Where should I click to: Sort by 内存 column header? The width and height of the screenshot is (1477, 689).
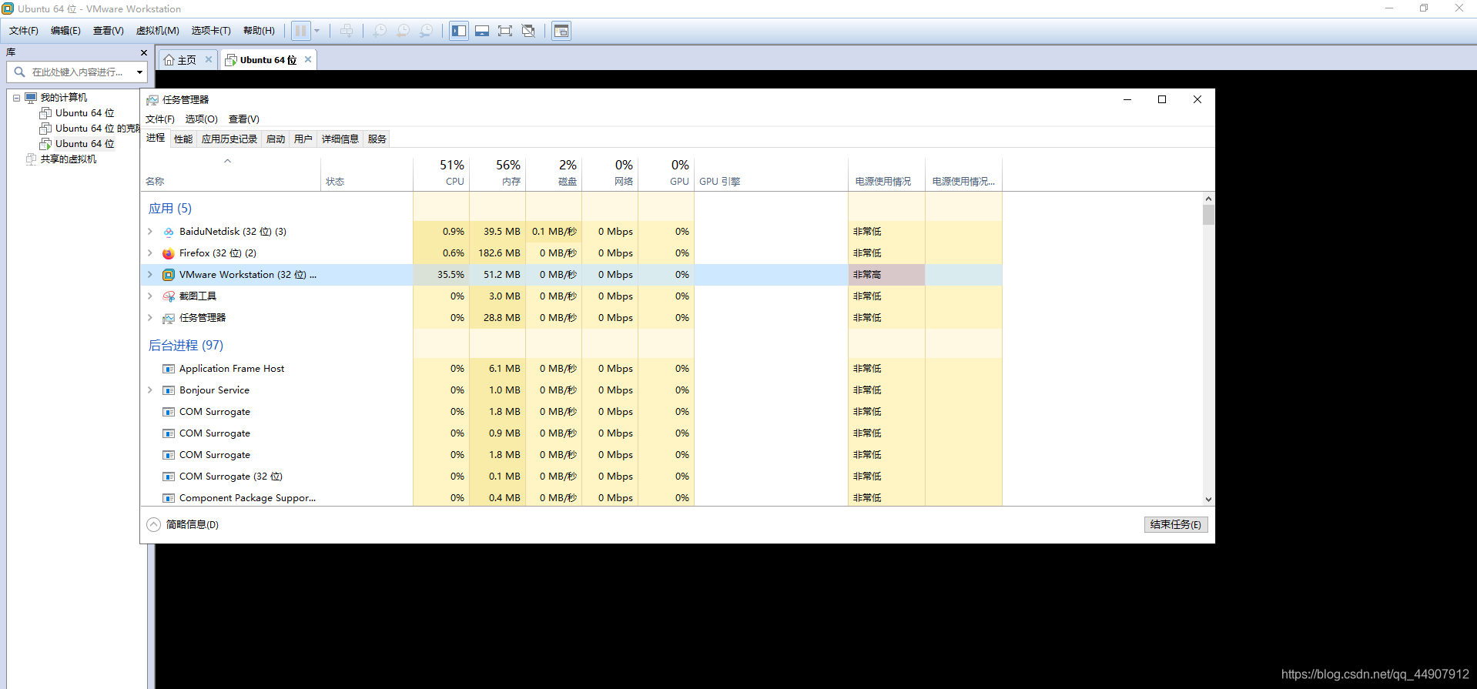point(497,174)
